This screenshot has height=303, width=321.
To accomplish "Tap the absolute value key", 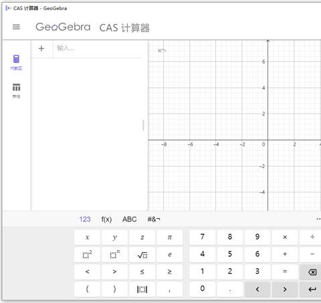I will coord(142,289).
